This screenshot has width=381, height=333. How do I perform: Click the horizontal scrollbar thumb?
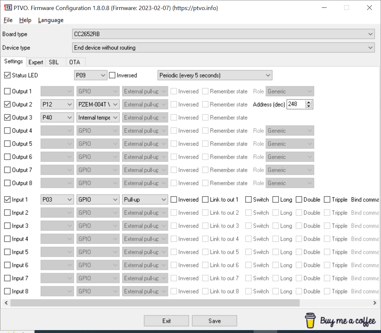155,303
